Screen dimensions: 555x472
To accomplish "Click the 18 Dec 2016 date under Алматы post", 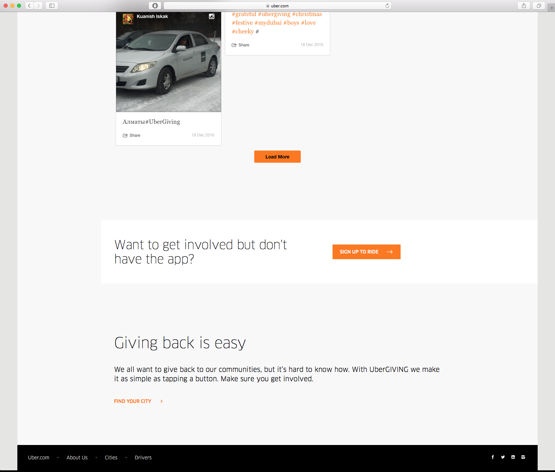I will point(203,135).
